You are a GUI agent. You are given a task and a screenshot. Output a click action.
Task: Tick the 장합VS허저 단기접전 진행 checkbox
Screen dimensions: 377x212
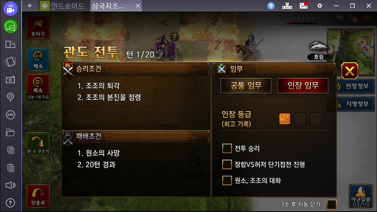tap(227, 165)
